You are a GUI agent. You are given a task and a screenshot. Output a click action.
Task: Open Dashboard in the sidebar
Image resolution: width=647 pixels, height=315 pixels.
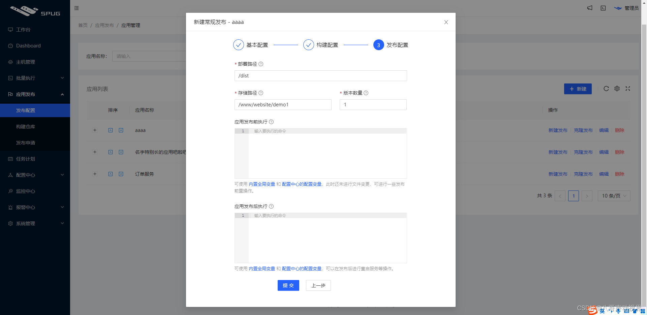coord(35,46)
